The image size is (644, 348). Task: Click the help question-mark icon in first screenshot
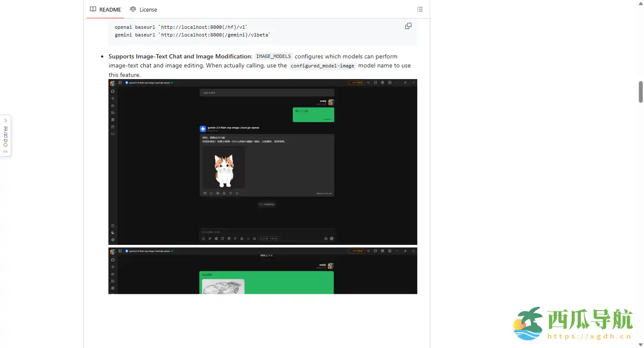[x=113, y=226]
